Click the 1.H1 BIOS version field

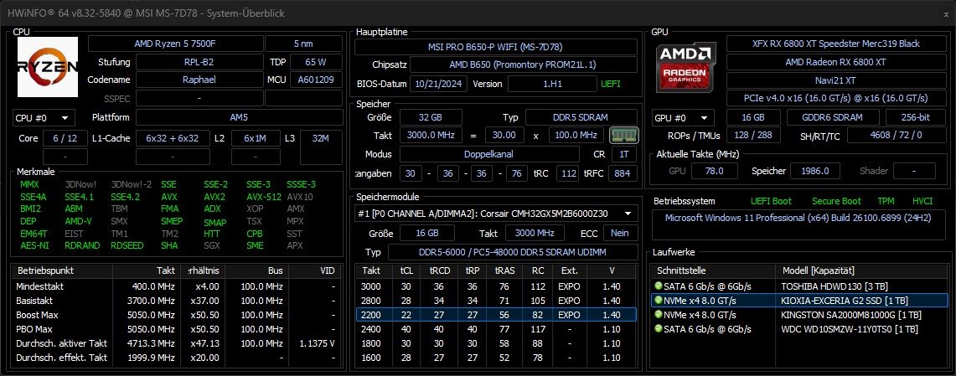[x=552, y=84]
